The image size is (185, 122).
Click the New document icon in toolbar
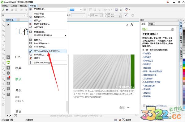pos(3,10)
